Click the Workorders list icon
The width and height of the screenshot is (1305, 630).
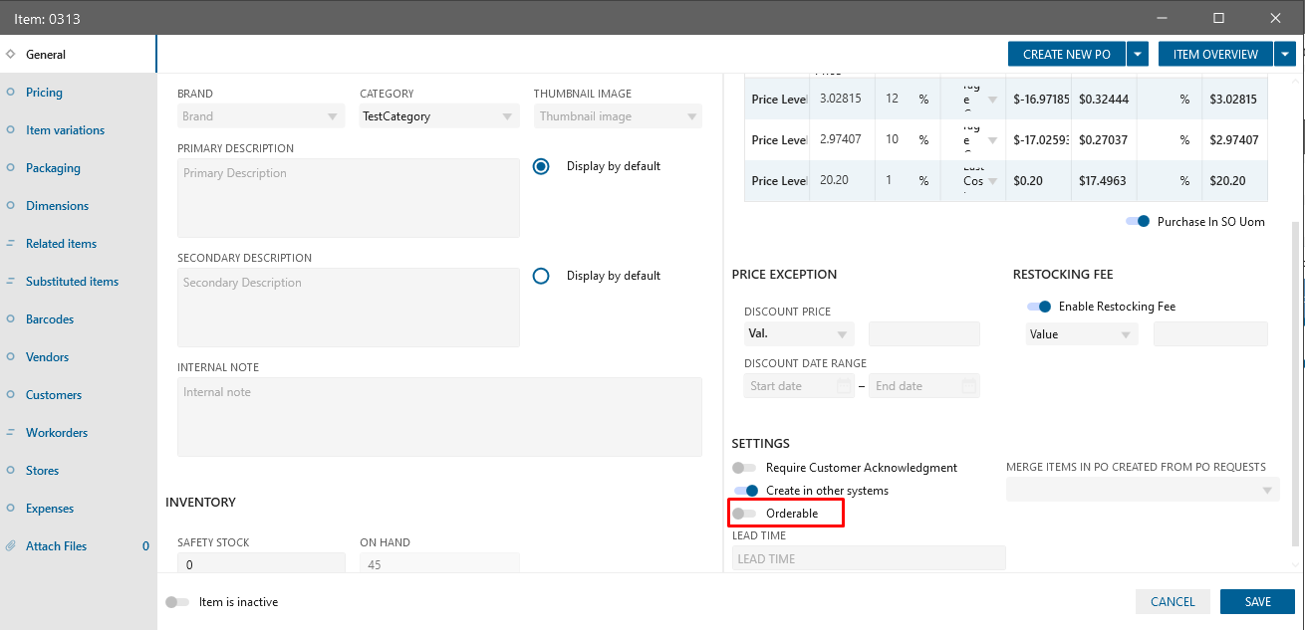[10, 433]
